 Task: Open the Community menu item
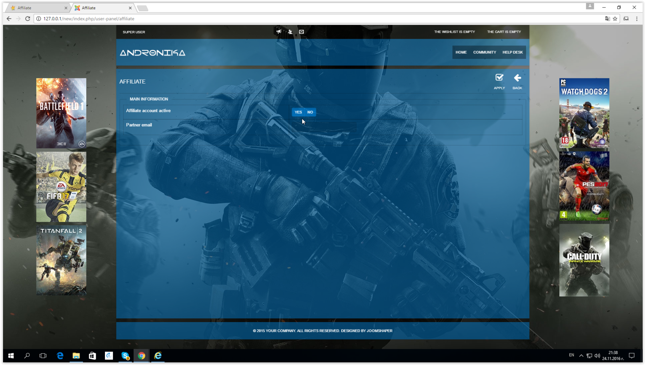(485, 52)
